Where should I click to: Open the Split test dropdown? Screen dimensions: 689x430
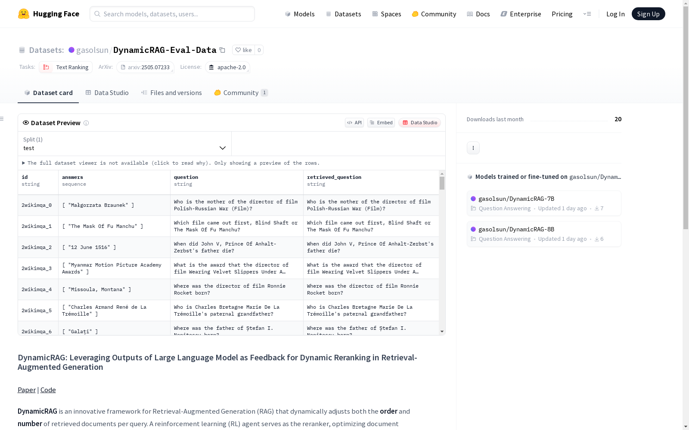tap(124, 144)
